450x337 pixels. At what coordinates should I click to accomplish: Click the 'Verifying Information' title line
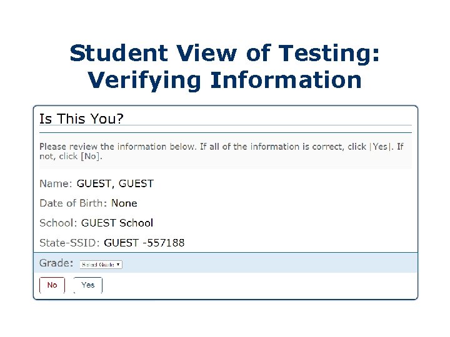click(224, 80)
